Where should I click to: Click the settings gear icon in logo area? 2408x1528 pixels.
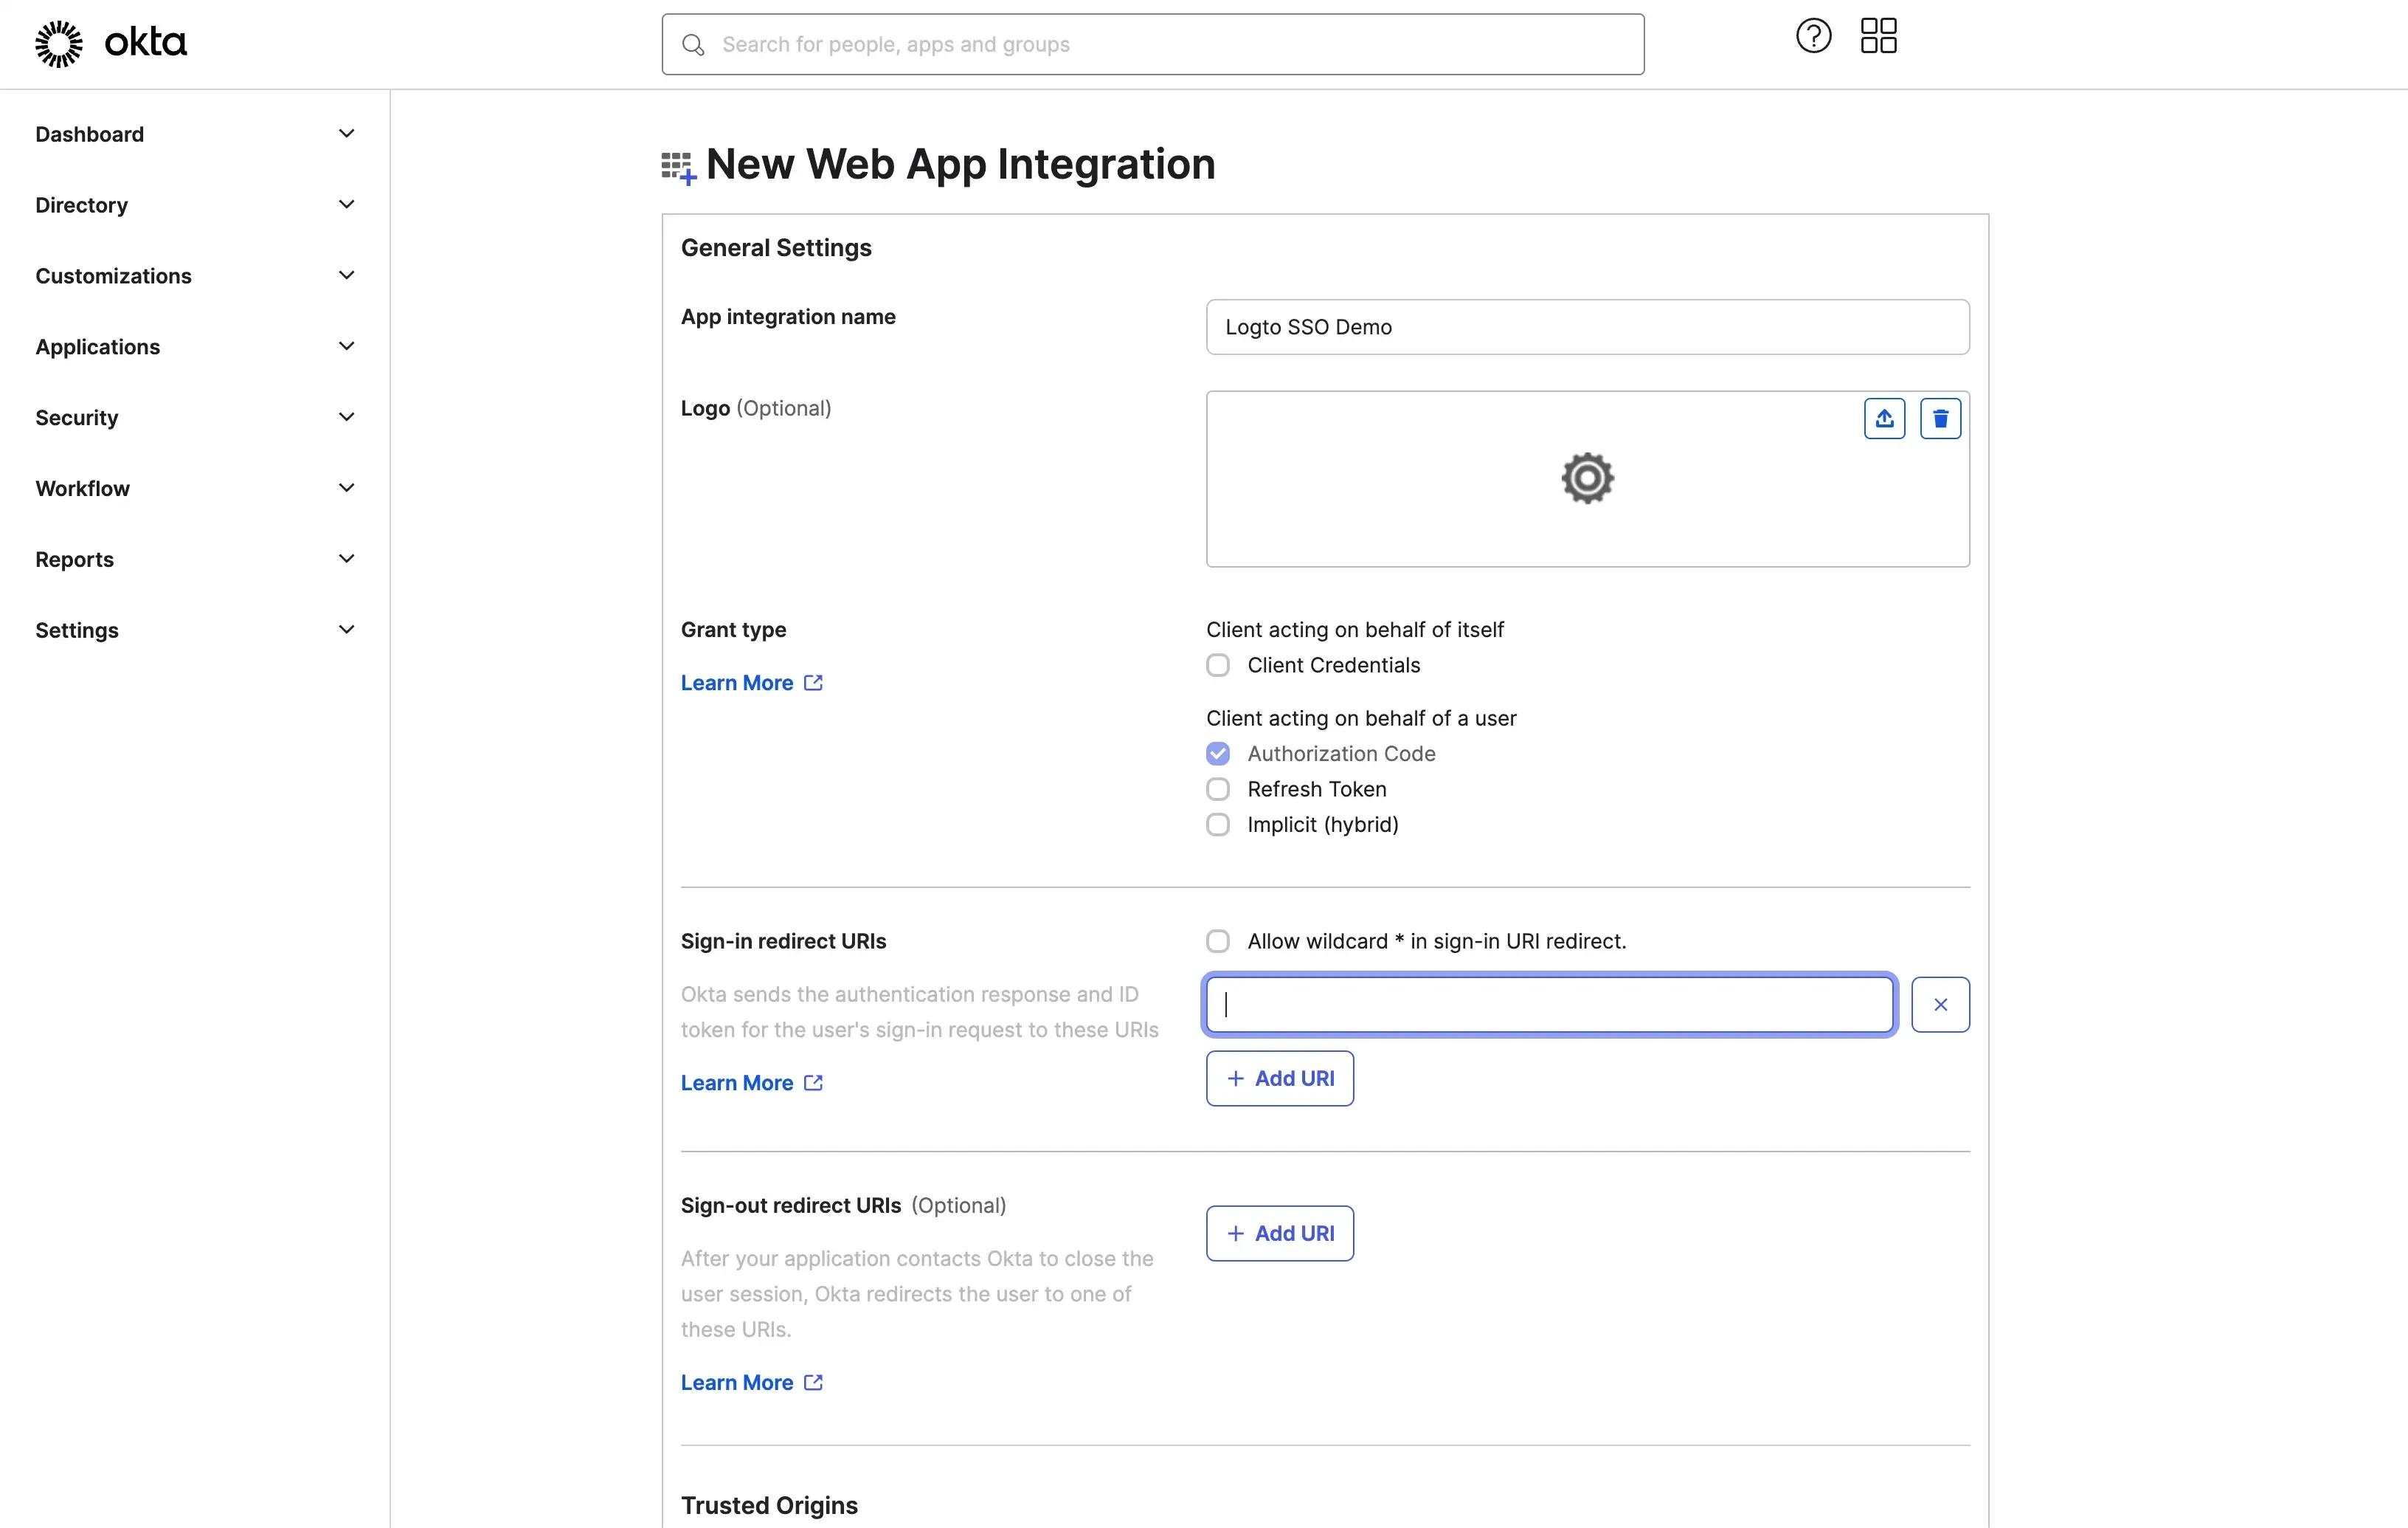(x=1587, y=478)
